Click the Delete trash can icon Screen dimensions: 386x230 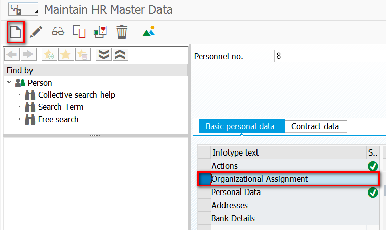click(x=122, y=32)
